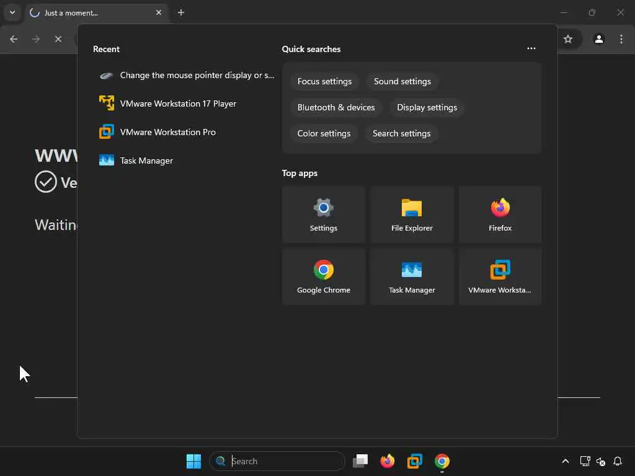Select Focus settings quick search

(x=324, y=81)
